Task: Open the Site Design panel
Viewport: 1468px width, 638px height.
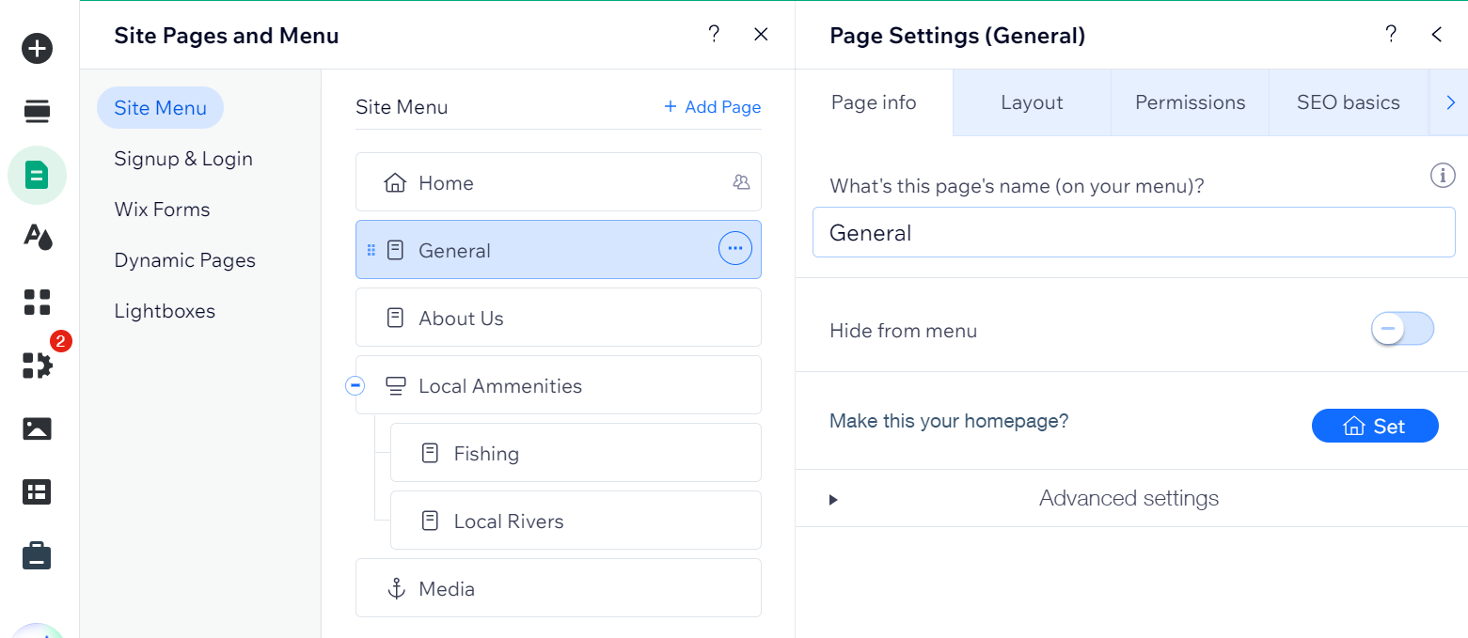Action: coord(36,238)
